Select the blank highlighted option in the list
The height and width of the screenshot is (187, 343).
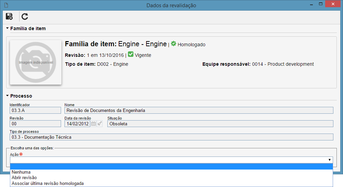[x=171, y=167]
